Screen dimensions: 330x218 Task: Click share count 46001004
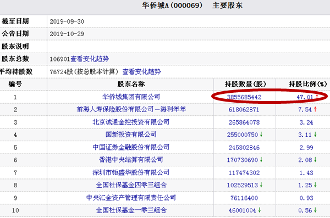coord(242,210)
